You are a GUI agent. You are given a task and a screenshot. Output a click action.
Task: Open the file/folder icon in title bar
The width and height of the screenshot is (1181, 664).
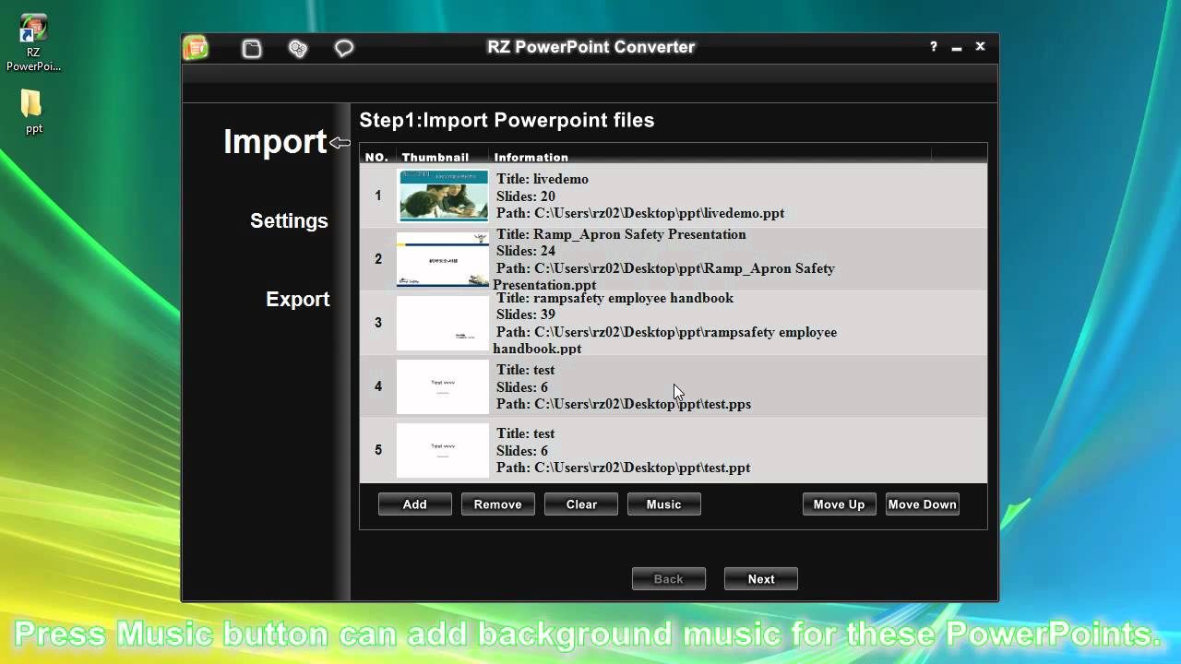click(x=252, y=49)
